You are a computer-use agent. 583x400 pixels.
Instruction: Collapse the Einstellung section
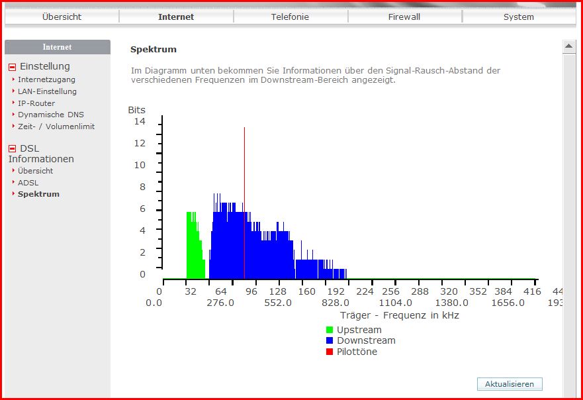13,67
